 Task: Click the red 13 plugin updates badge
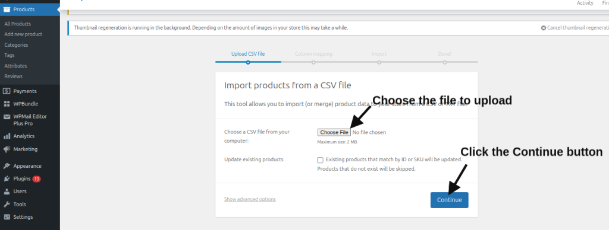36,179
